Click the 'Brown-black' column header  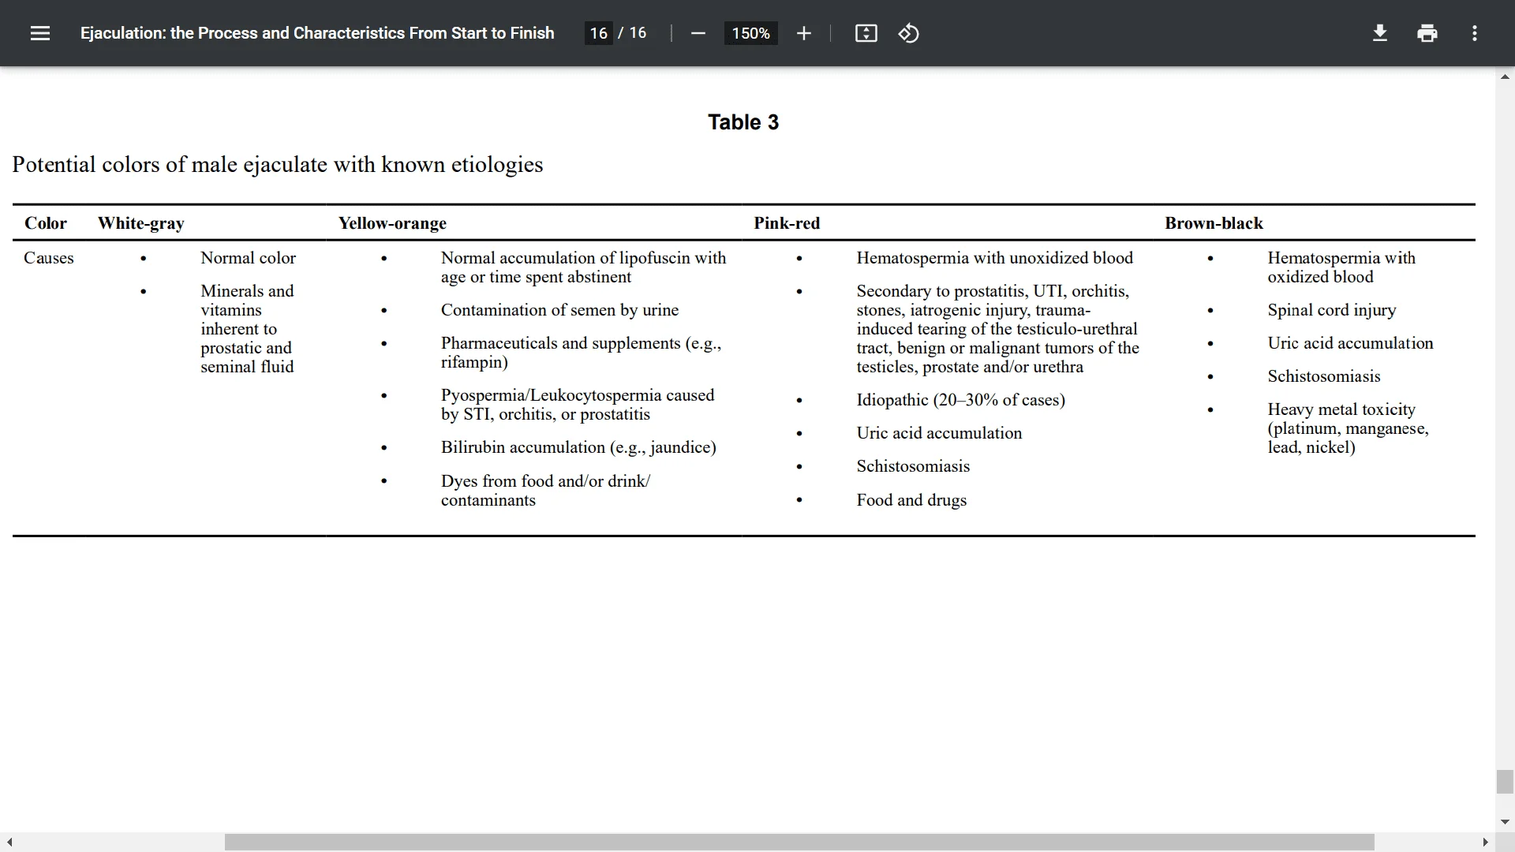pyautogui.click(x=1214, y=223)
